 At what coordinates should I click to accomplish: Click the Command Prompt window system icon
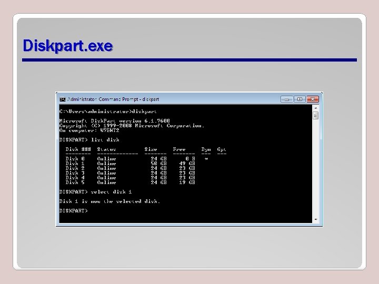coord(63,99)
